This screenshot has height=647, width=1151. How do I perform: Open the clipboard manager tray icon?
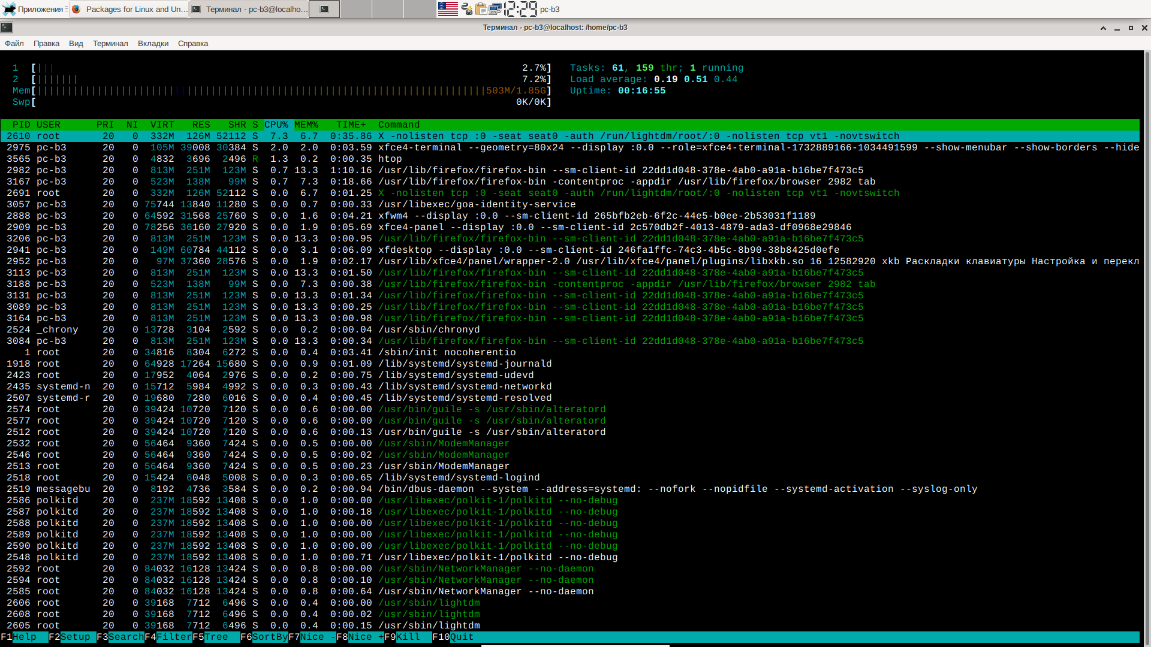pyautogui.click(x=481, y=9)
